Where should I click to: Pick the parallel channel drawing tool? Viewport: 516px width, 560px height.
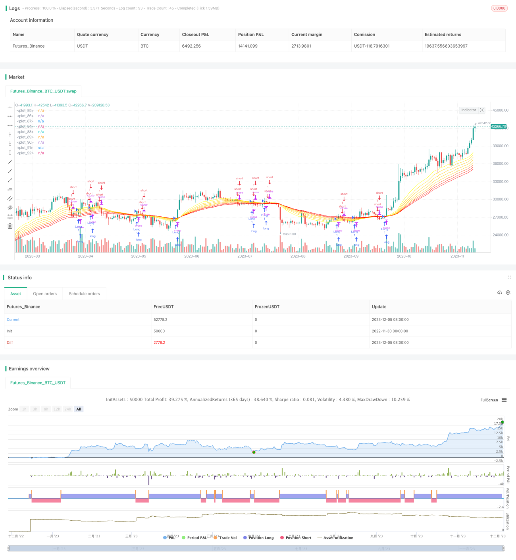10,198
